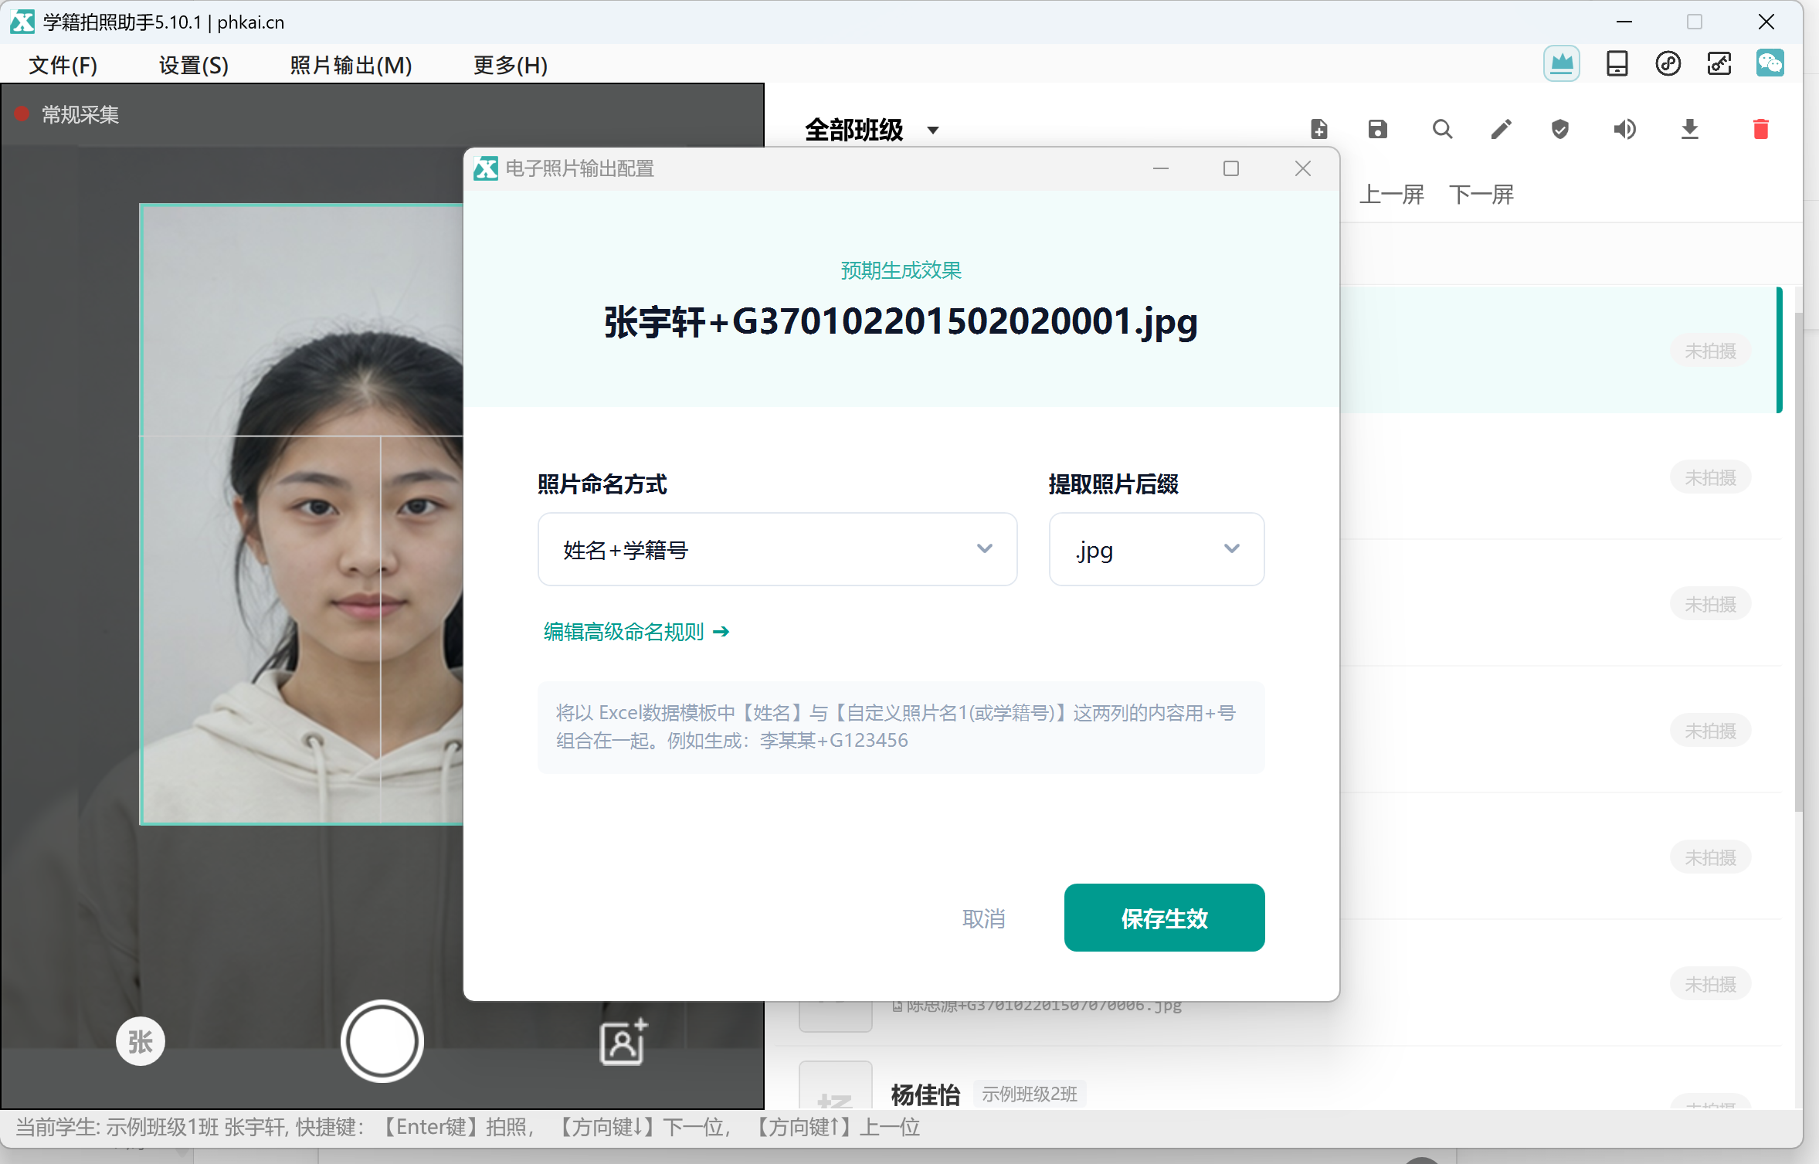Click the save disk icon in list toolbar
The width and height of the screenshot is (1819, 1164).
point(1378,129)
